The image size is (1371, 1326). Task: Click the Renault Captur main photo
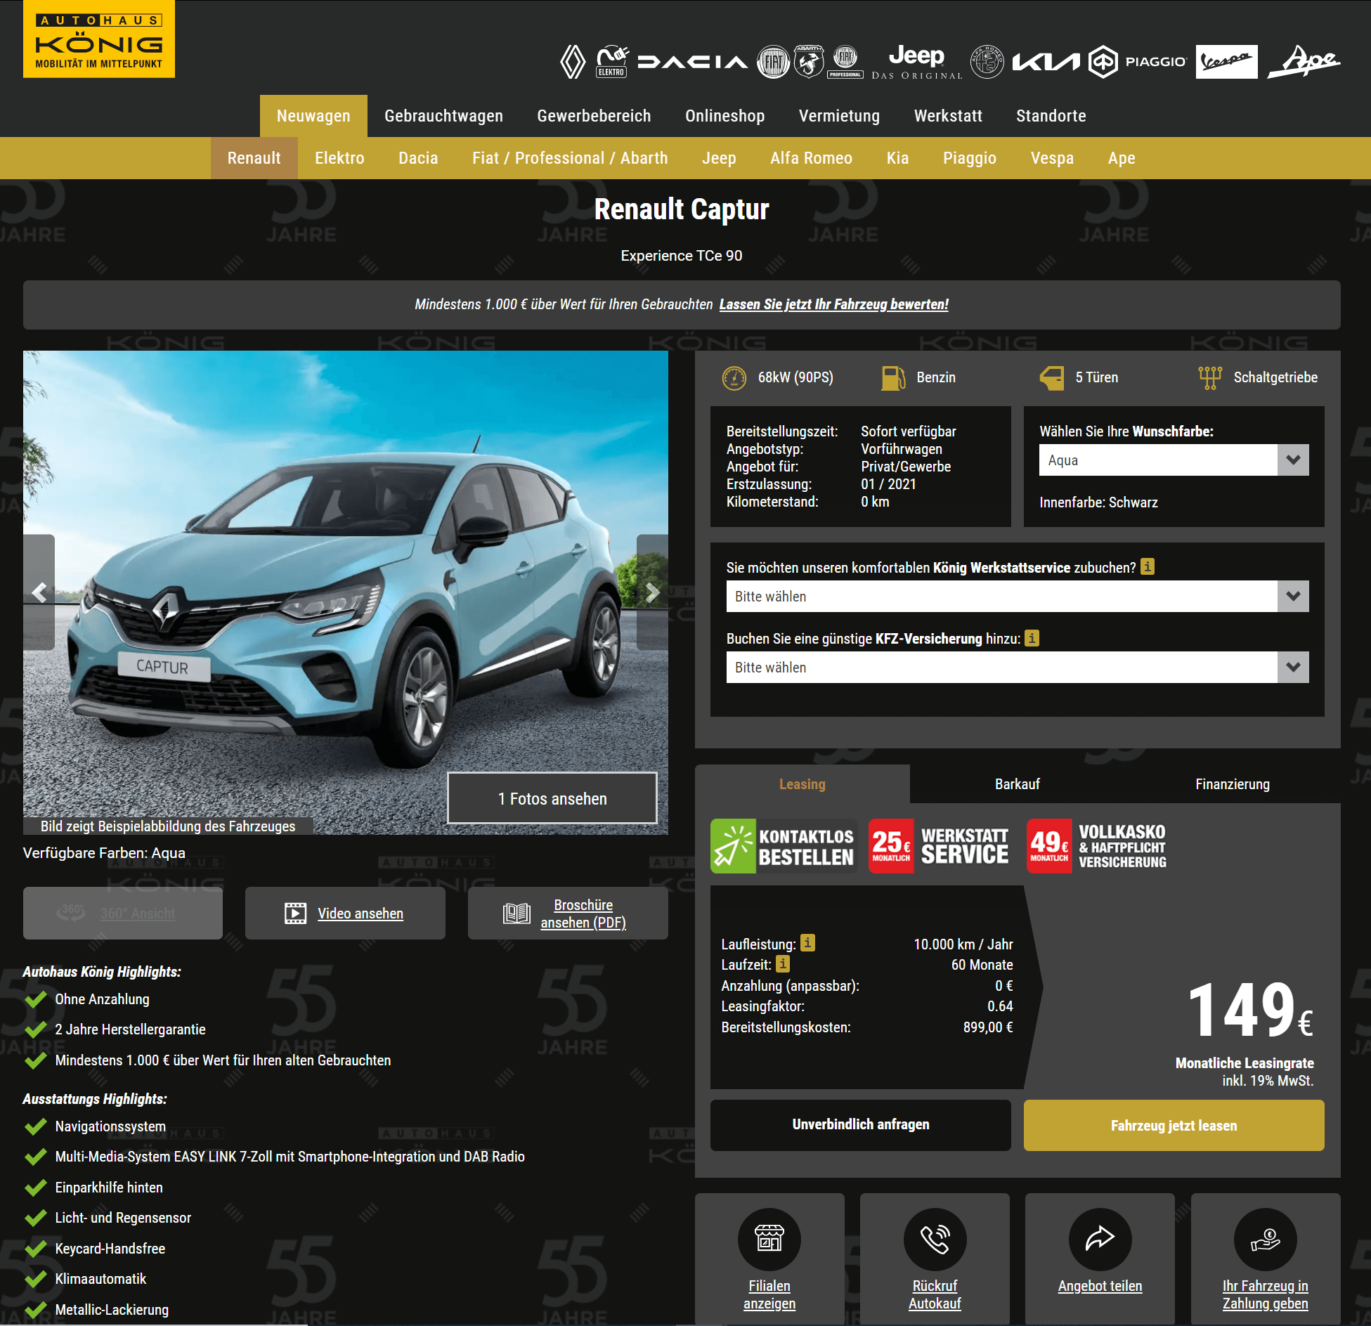tap(346, 592)
